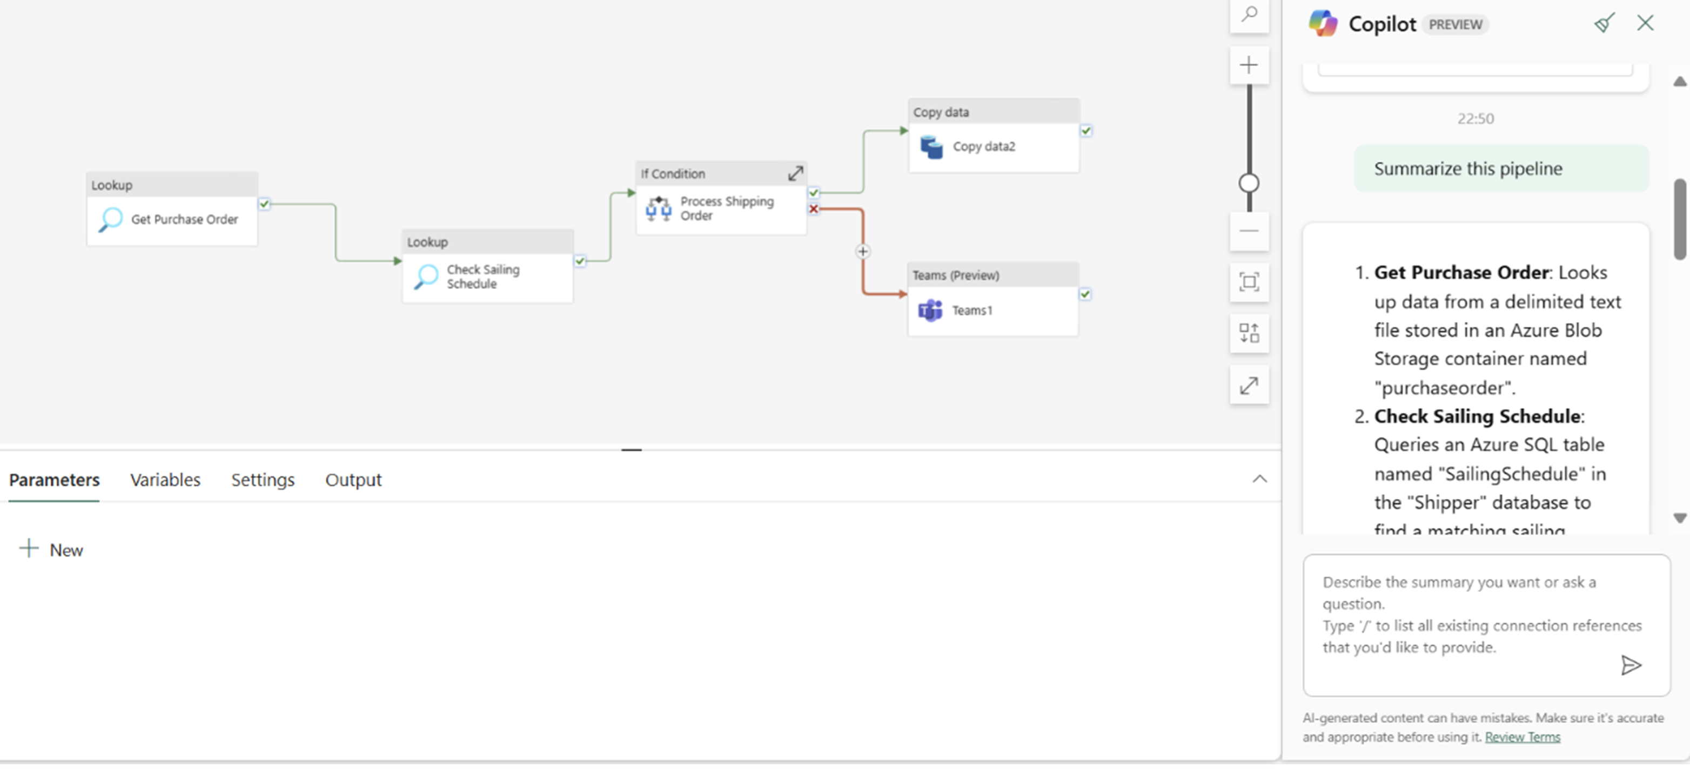Screen dimensions: 1690x783
Task: Click the Lookup icon for Check Sailing Schedule
Action: [426, 277]
